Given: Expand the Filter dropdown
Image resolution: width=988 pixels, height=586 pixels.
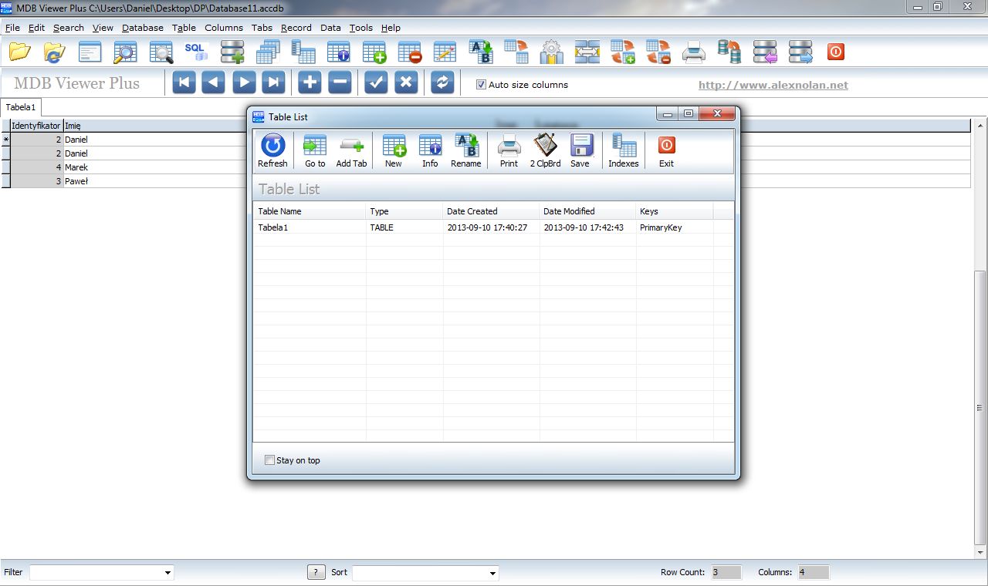Looking at the screenshot, I should click(x=167, y=573).
